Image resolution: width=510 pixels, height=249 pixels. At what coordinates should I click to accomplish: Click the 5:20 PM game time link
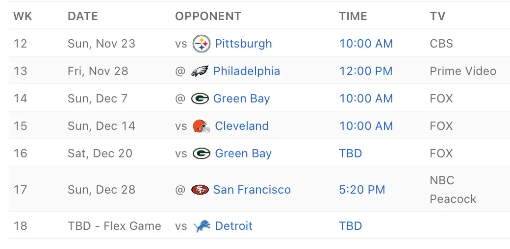point(362,190)
